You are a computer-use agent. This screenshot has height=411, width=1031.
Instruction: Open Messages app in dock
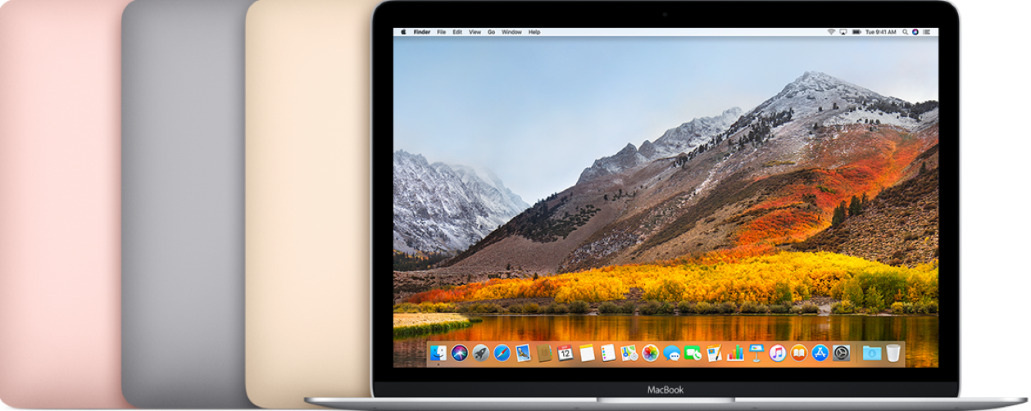pyautogui.click(x=672, y=353)
